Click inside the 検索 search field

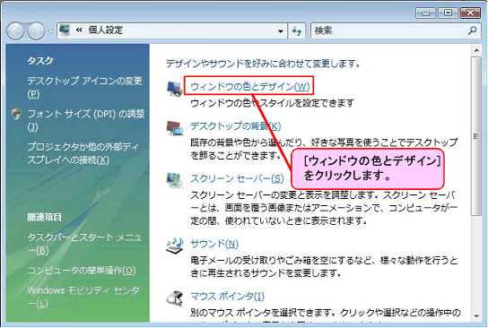tap(389, 30)
